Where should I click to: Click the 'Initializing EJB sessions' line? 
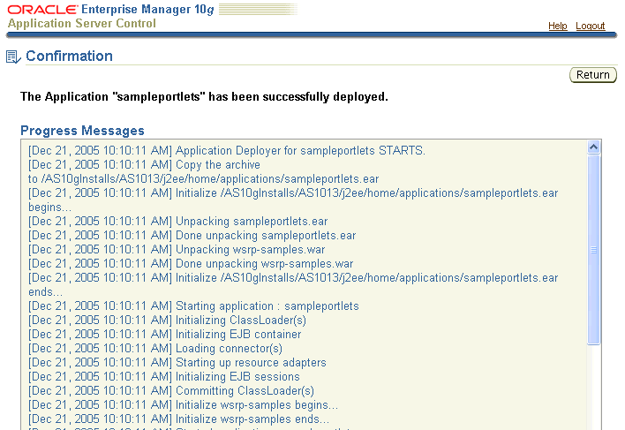click(x=164, y=377)
